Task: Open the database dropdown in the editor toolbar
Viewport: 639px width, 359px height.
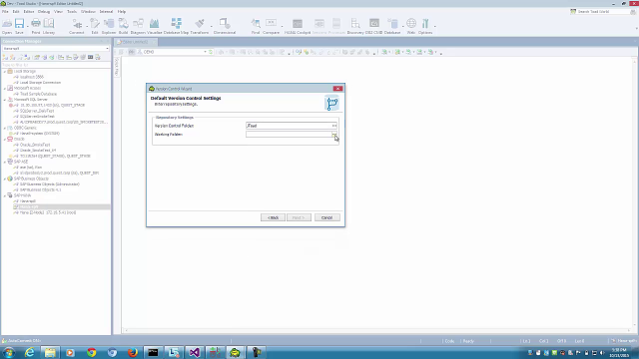Action: (205, 52)
